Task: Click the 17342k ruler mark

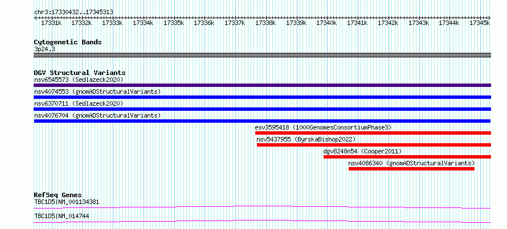Action: pyautogui.click(x=388, y=23)
